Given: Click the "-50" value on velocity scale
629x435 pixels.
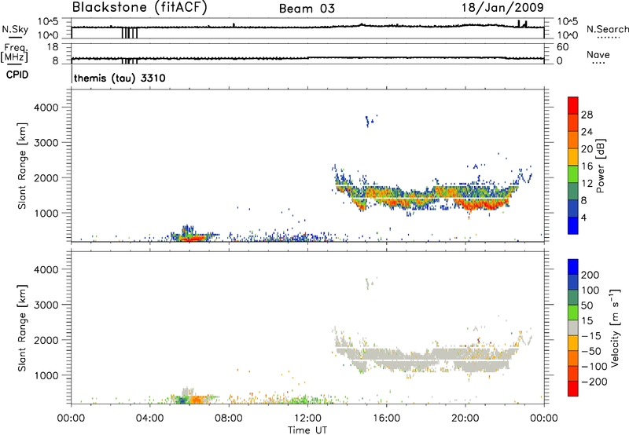Looking at the screenshot, I should click(590, 351).
